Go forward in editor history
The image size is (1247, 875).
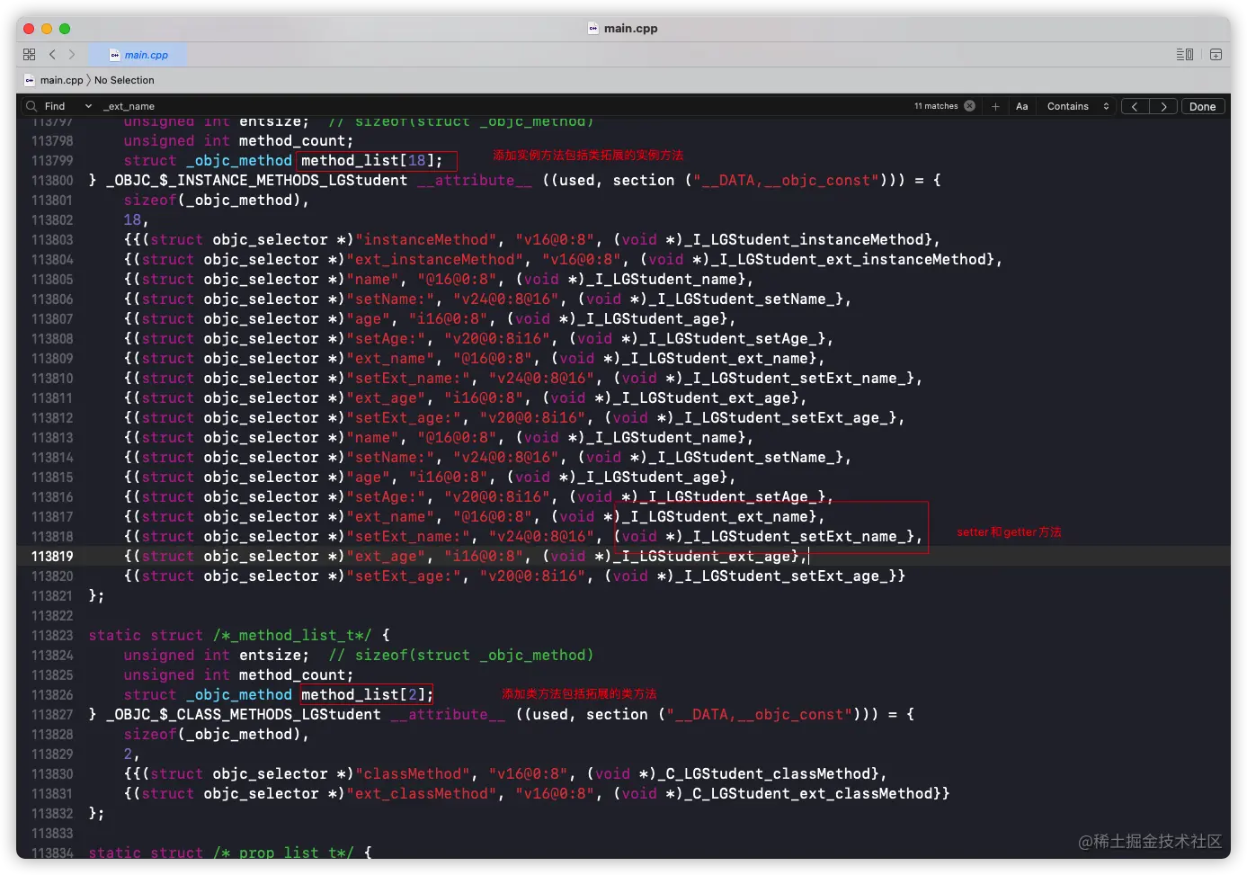point(72,55)
